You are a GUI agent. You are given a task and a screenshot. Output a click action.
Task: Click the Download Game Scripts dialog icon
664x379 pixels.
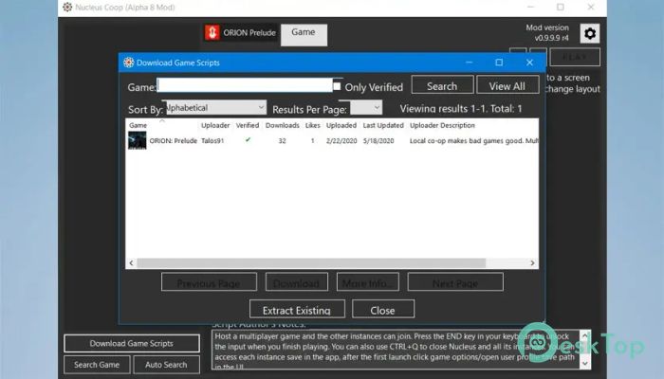coord(129,63)
